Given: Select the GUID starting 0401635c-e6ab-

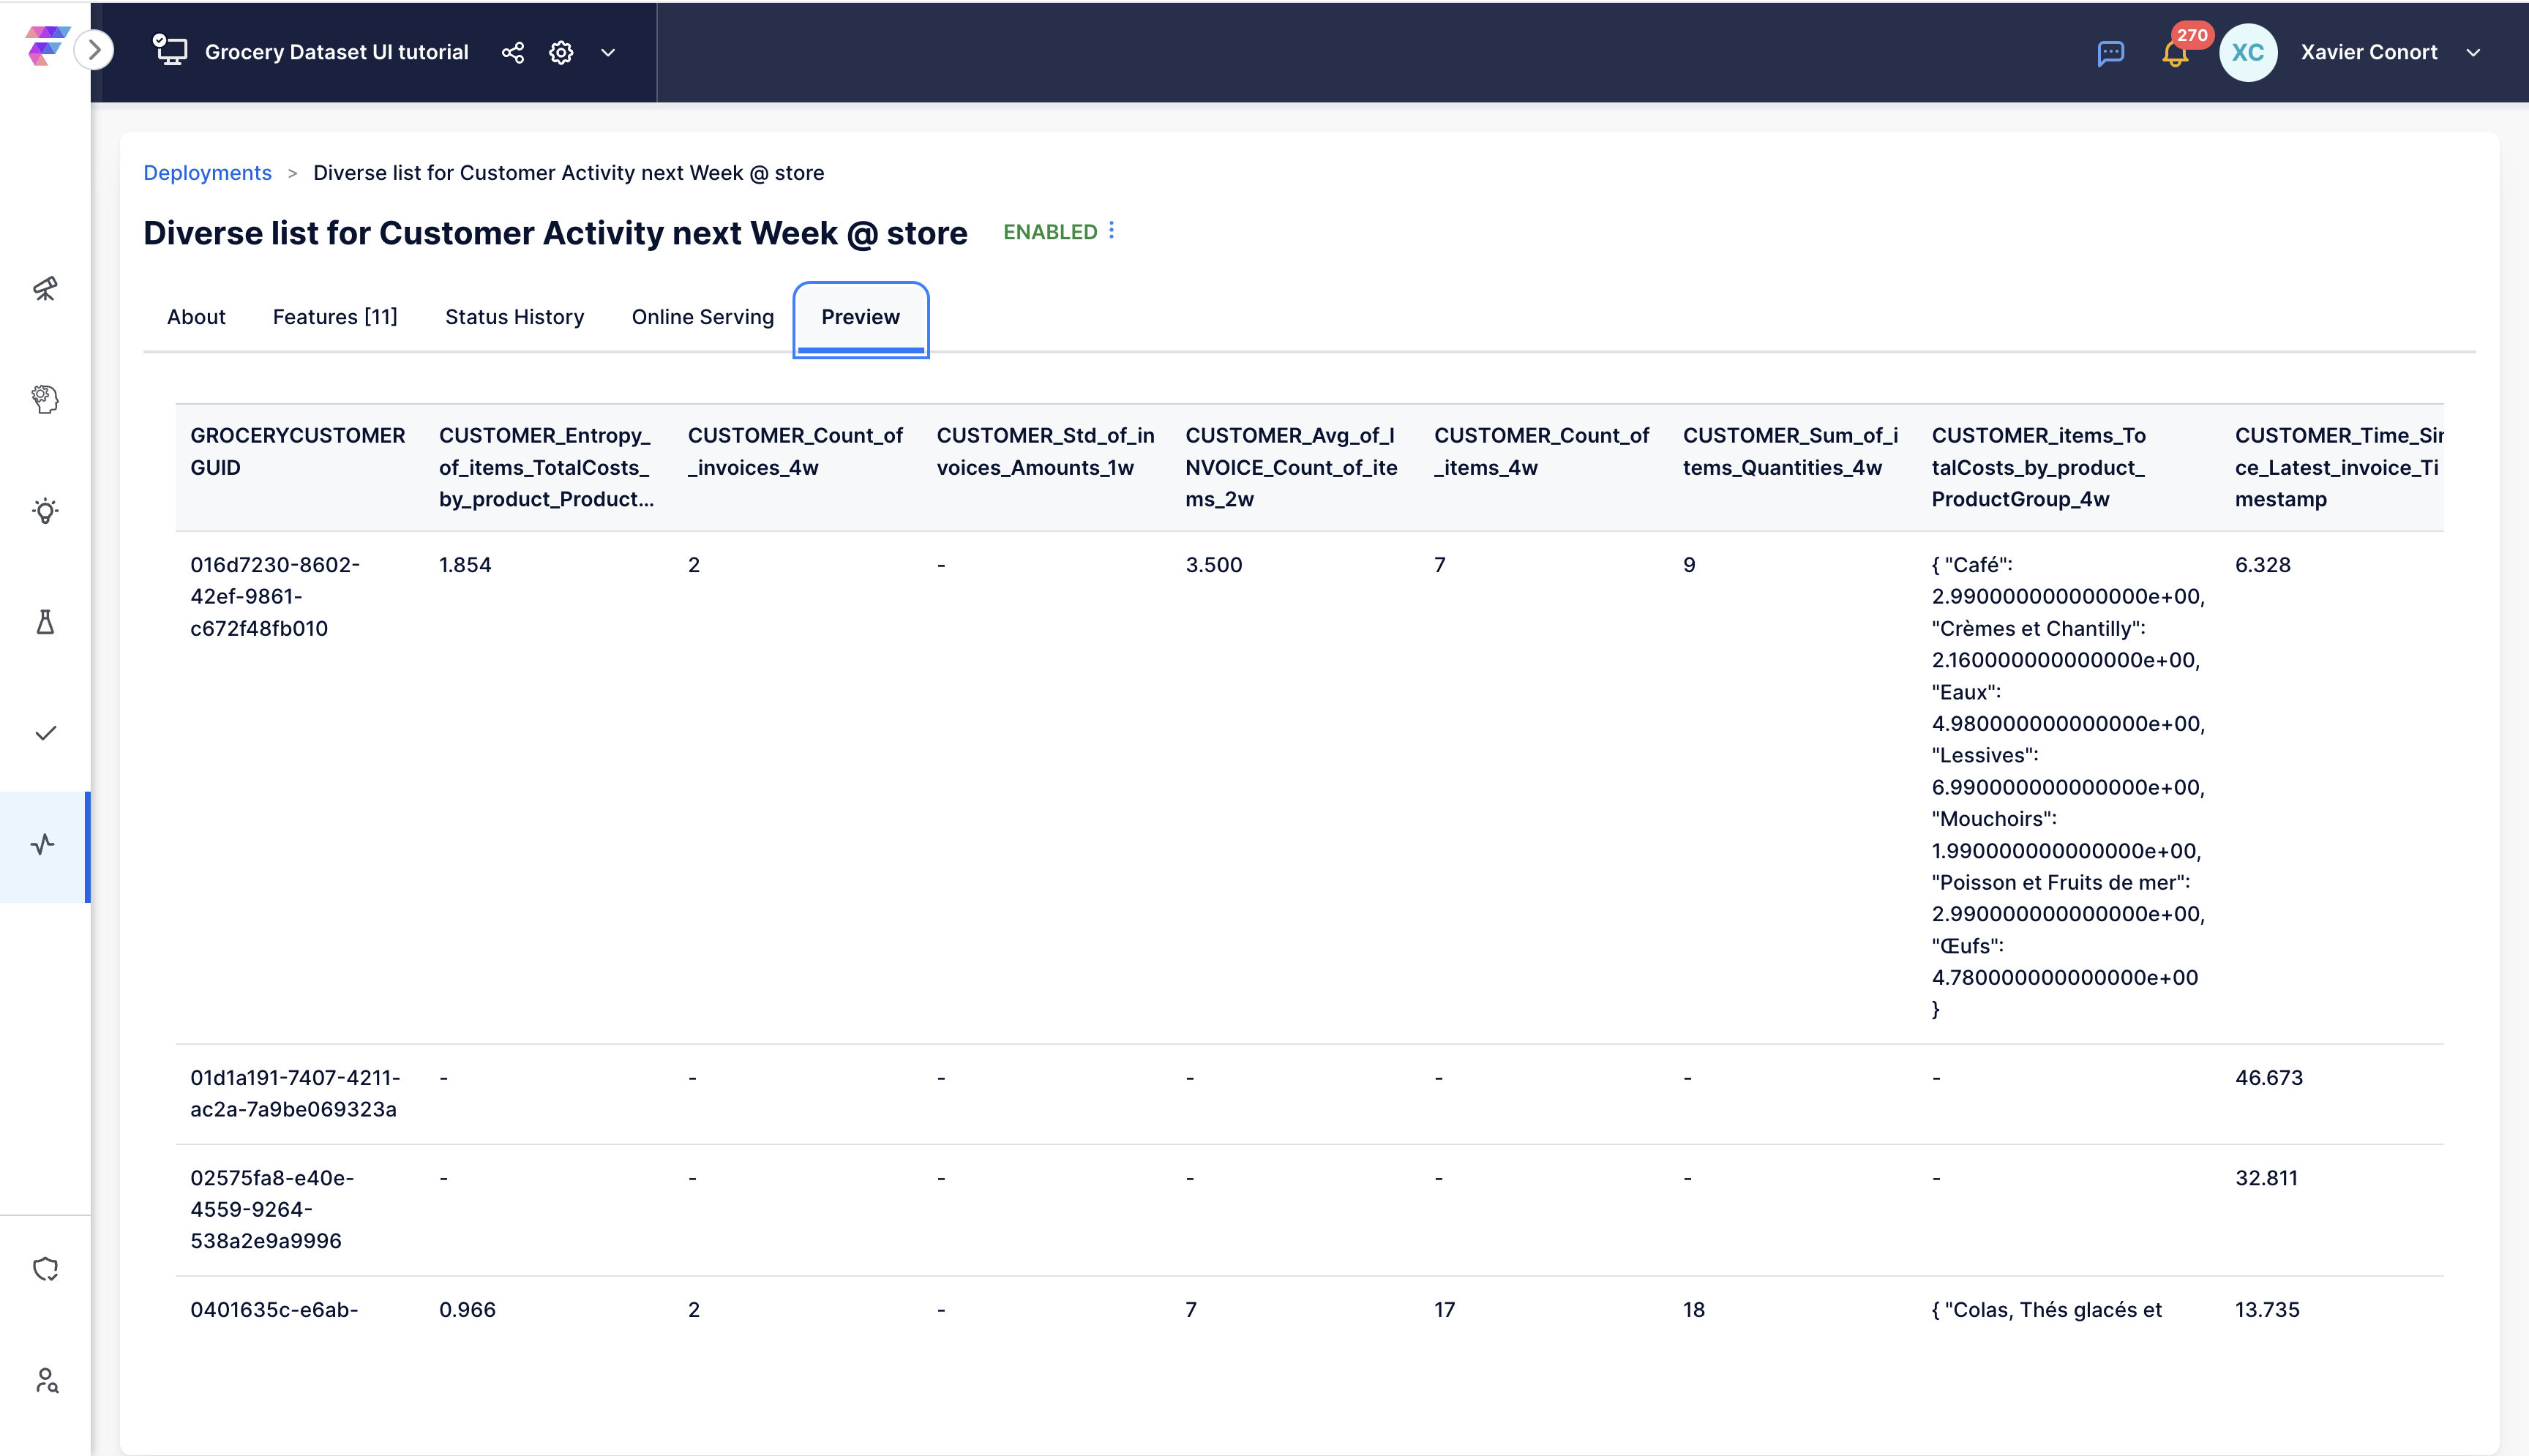Looking at the screenshot, I should 274,1309.
